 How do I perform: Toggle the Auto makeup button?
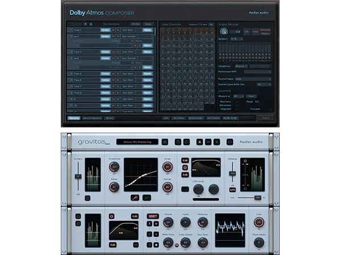click(x=232, y=190)
